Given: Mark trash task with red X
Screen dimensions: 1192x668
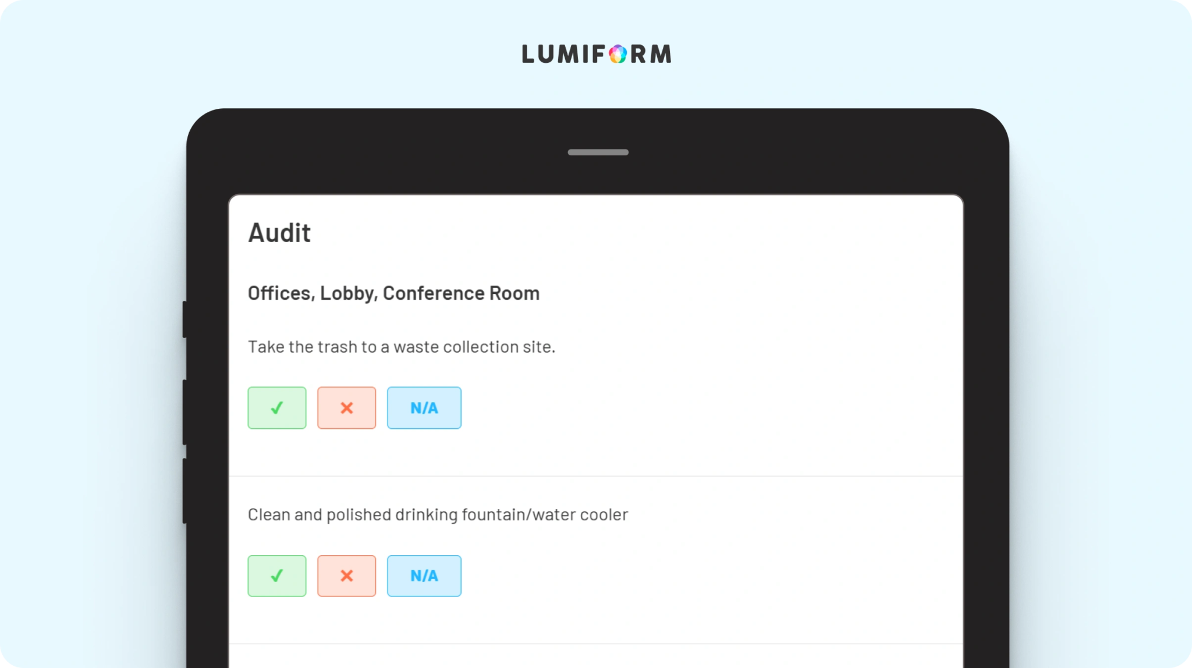Looking at the screenshot, I should (x=346, y=408).
